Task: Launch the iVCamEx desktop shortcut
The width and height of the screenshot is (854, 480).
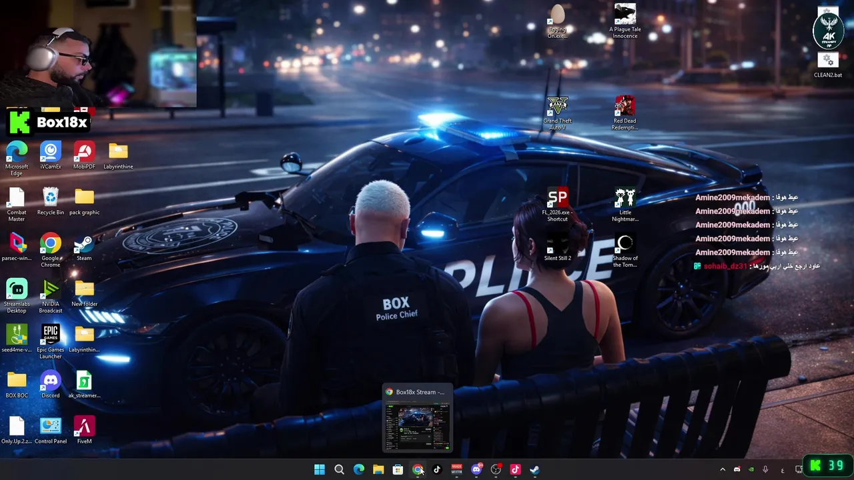Action: tap(51, 156)
